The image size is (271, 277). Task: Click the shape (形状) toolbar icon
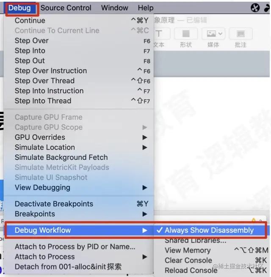point(186,34)
